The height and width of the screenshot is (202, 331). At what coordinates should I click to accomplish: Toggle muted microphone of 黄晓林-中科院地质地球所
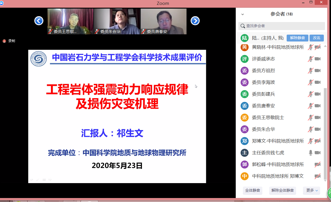[x=311, y=47]
